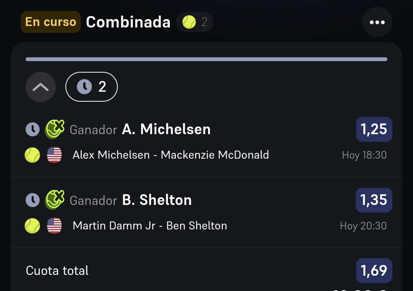Click the tennis ball icon in Shelton match
413x291 pixels.
[x=32, y=226]
